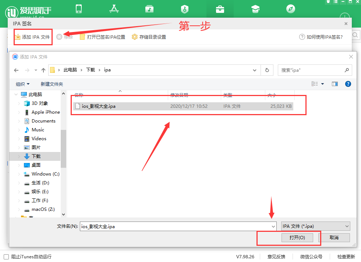Open the App Store apps tab
Viewport: 361px width, 262px height.
114,9
